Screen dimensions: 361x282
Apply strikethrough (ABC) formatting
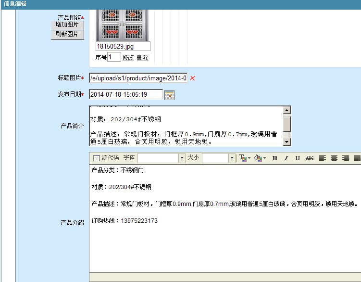310,158
